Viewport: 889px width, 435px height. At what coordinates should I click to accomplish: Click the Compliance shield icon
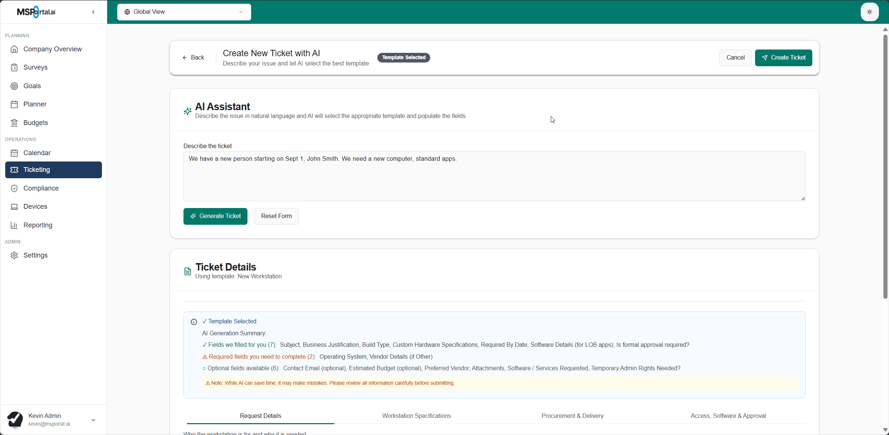(14, 188)
